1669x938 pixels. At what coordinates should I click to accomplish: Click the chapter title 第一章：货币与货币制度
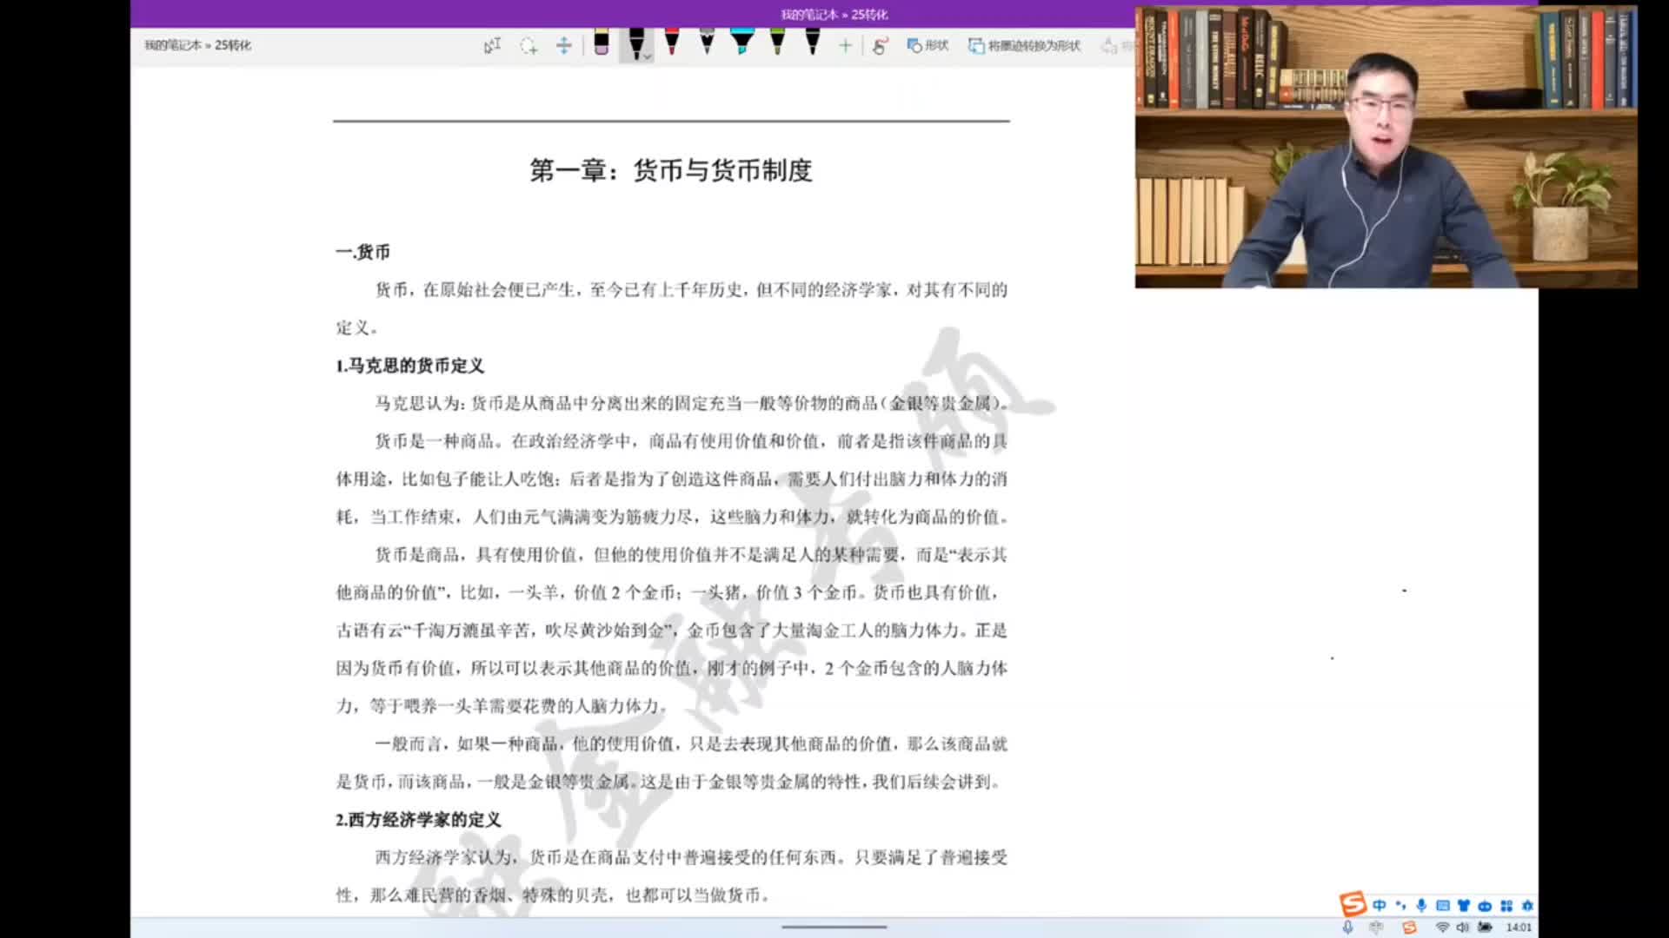pos(671,170)
